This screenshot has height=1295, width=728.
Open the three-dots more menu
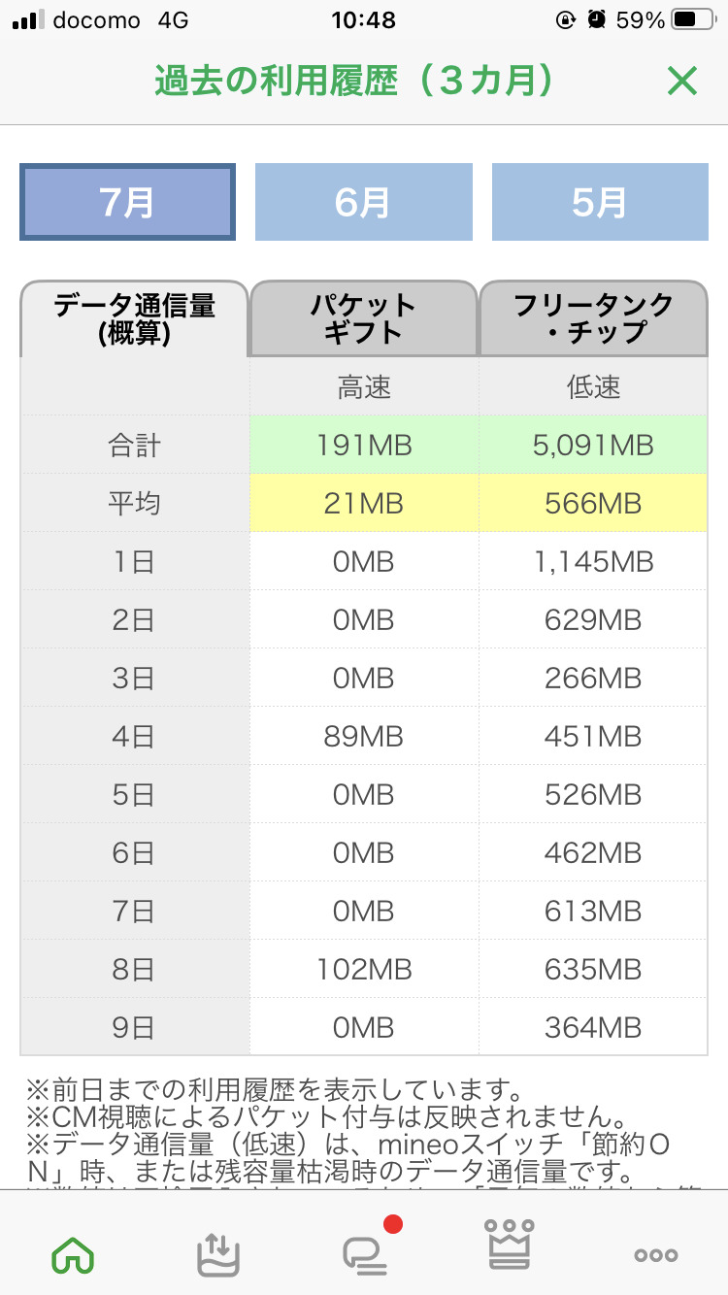coord(655,1254)
